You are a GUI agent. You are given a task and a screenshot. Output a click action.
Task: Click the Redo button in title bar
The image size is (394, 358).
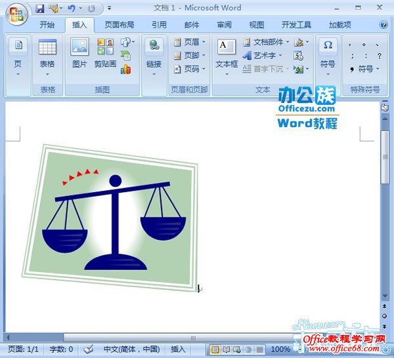(x=91, y=9)
